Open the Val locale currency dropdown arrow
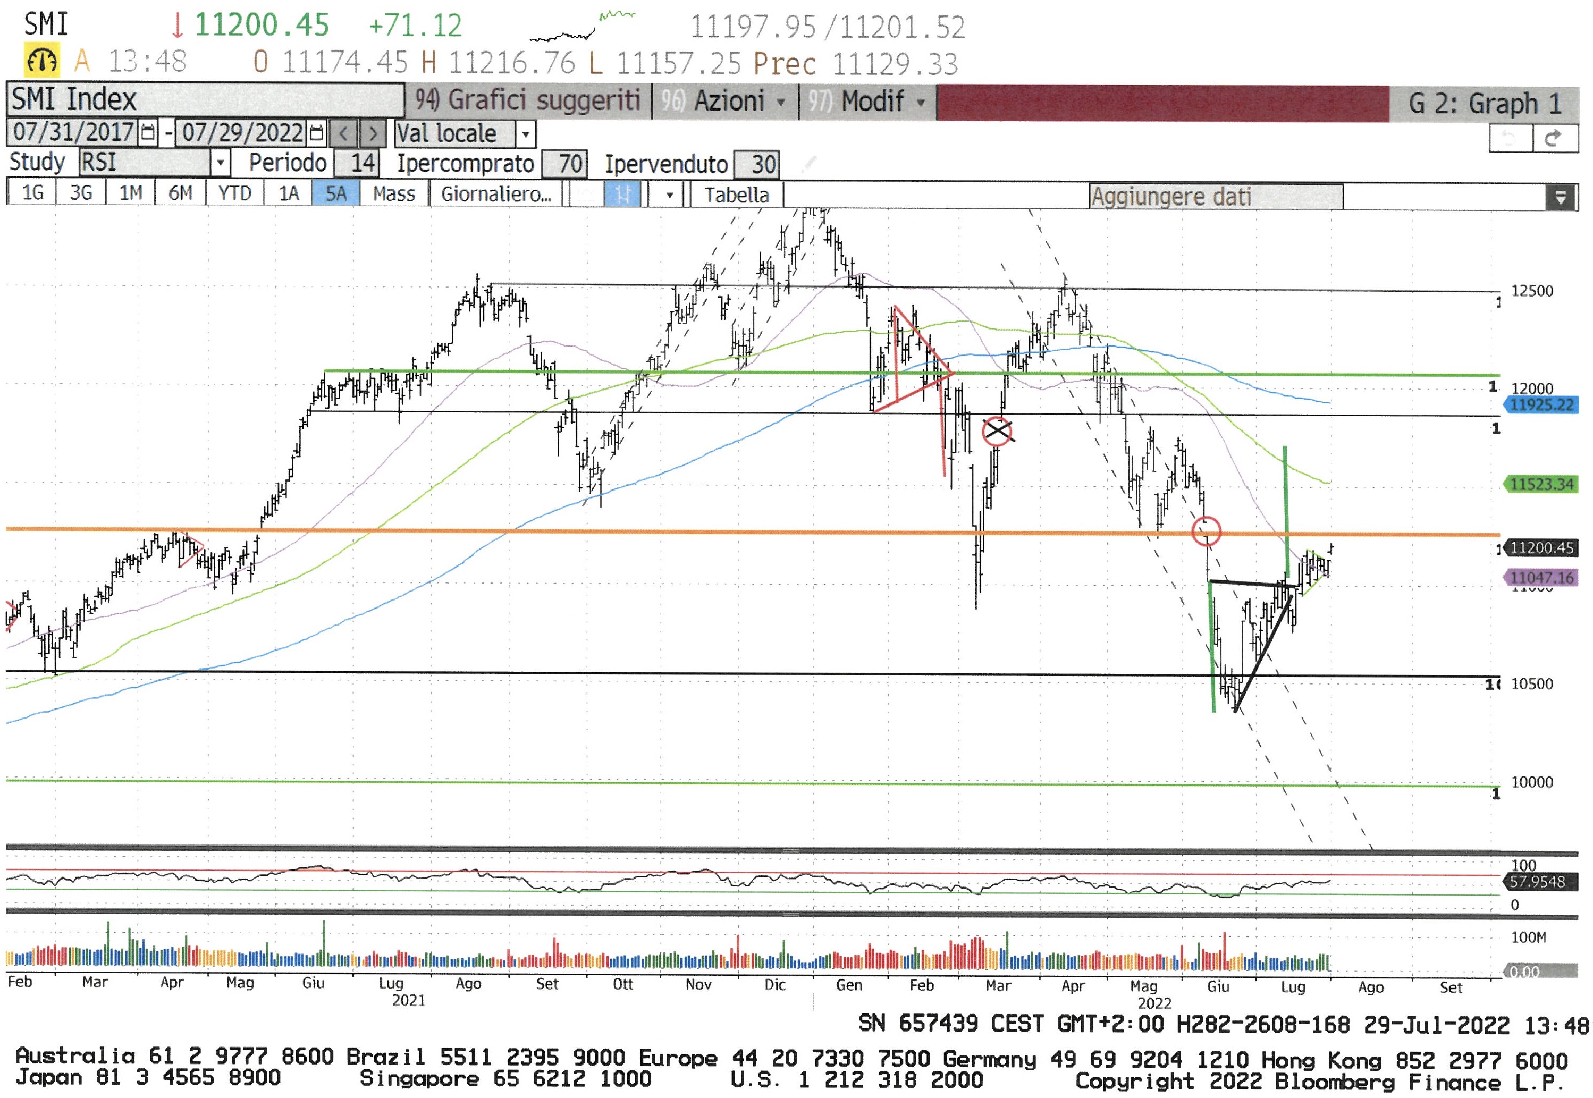This screenshot has width=1593, height=1098. [525, 134]
